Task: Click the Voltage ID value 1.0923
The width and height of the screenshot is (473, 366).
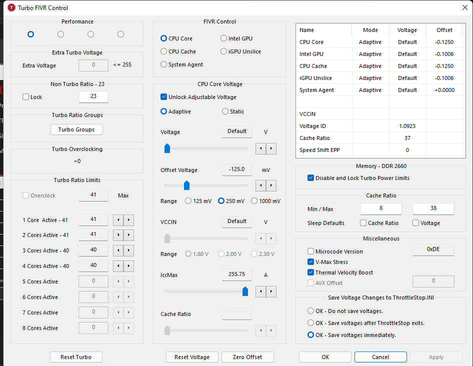Action: [407, 126]
